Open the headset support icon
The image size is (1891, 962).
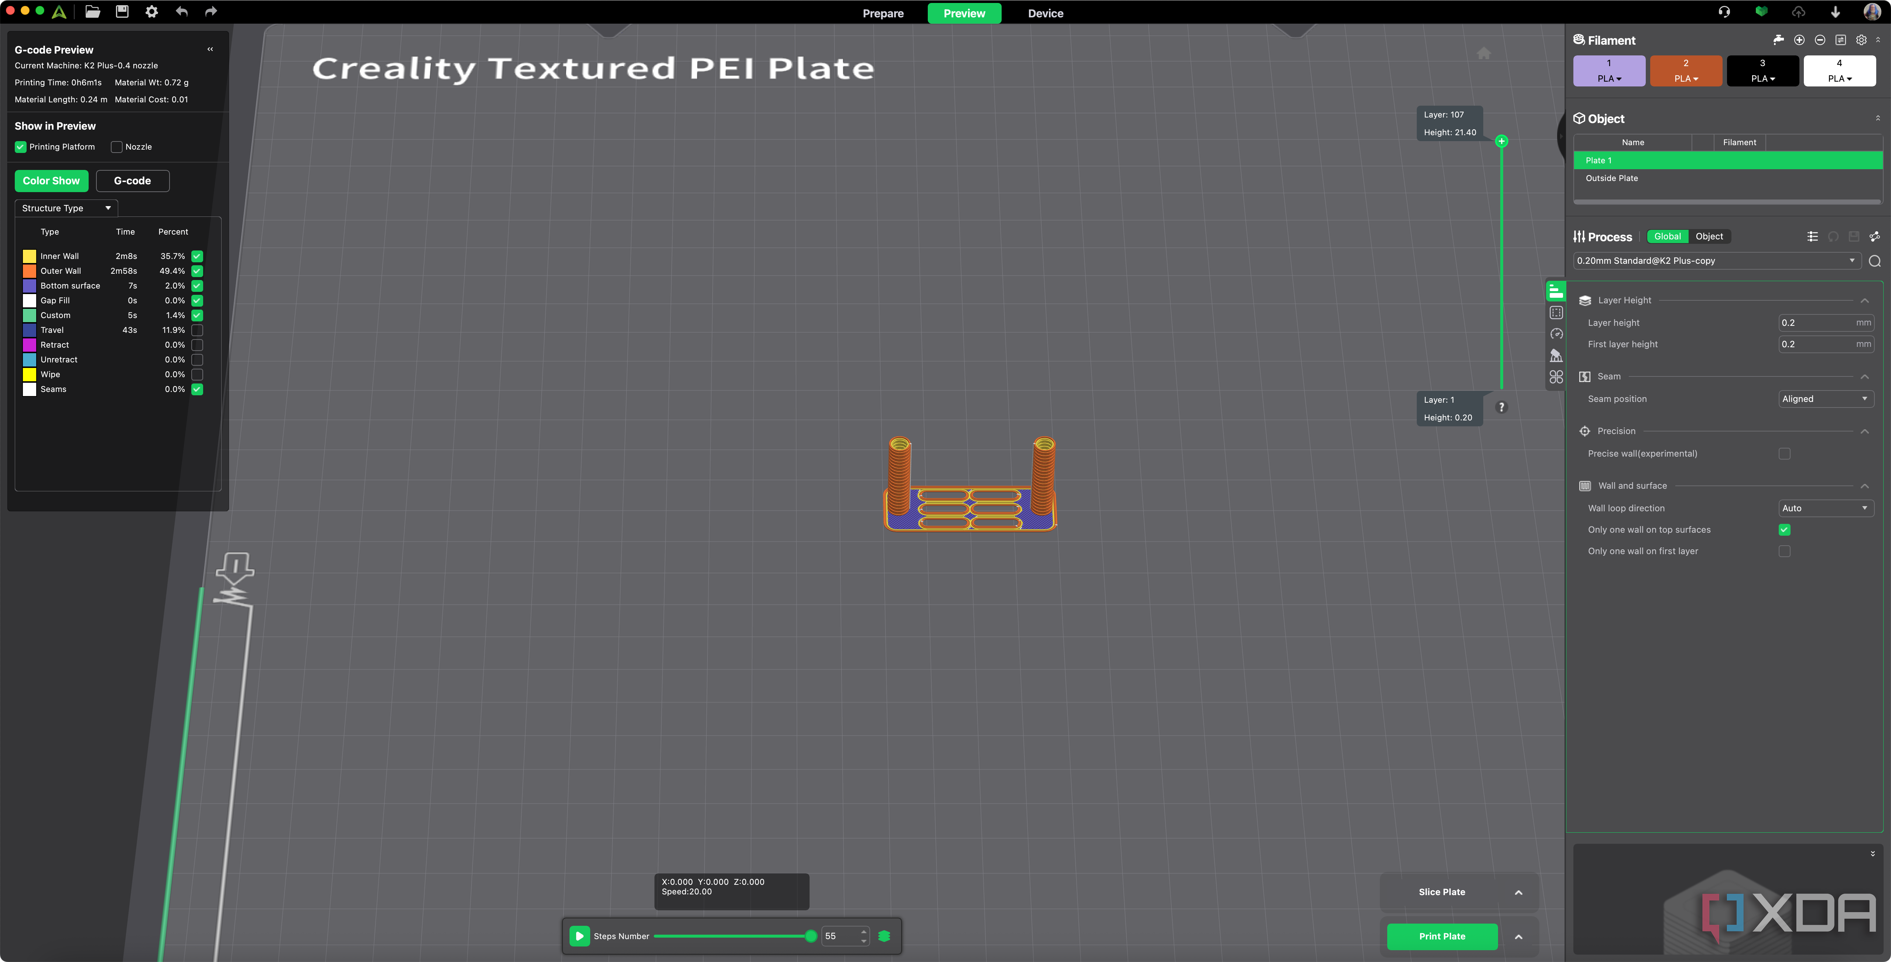[x=1724, y=12]
